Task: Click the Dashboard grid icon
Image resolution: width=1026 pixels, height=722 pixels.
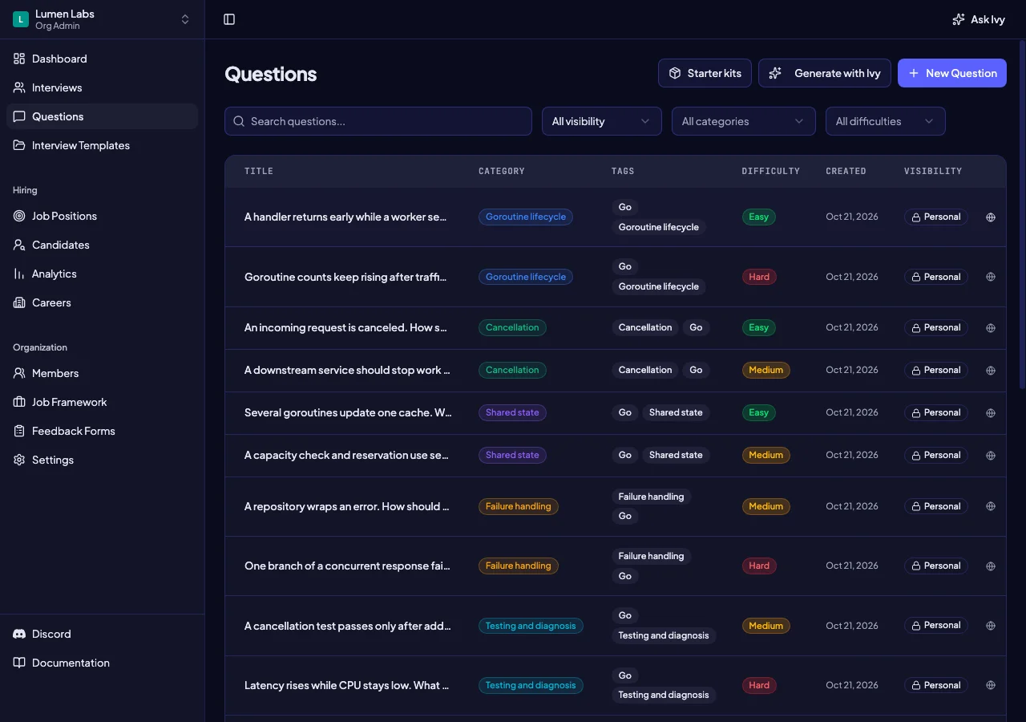Action: tap(19, 59)
